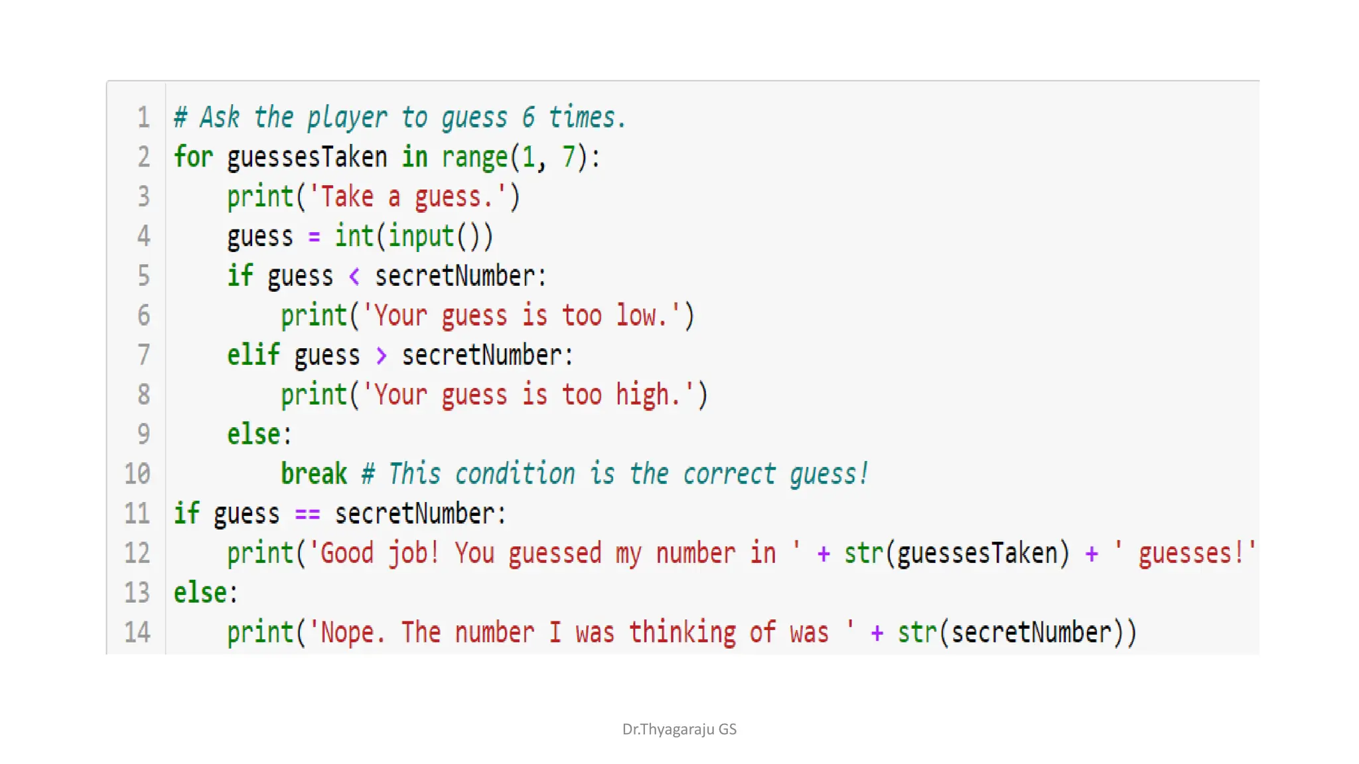This screenshot has height=764, width=1359.
Task: Click 'int' in the guess assignment line
Action: (354, 237)
